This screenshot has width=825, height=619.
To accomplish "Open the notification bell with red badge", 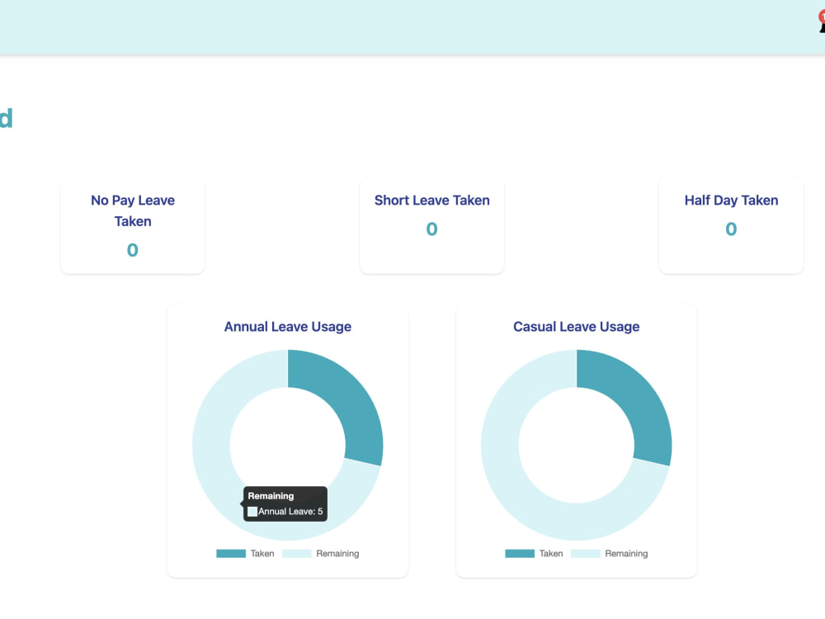I will coord(822,22).
